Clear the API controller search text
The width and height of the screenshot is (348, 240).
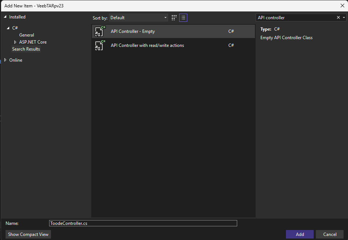(338, 18)
